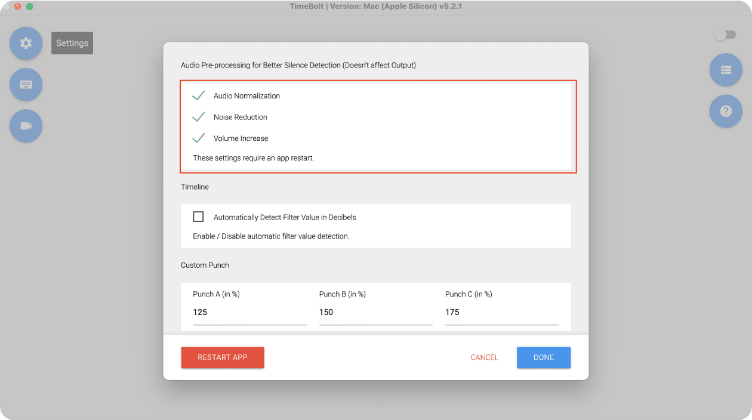The height and width of the screenshot is (420, 752).
Task: Uncheck Noise Reduction checkmark
Action: pyautogui.click(x=199, y=117)
